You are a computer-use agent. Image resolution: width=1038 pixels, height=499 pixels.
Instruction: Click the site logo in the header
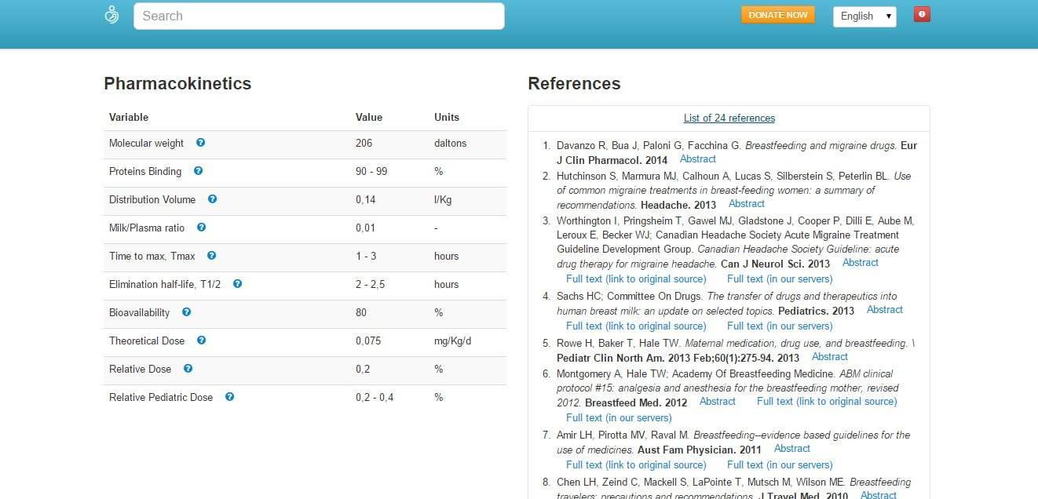tap(112, 15)
